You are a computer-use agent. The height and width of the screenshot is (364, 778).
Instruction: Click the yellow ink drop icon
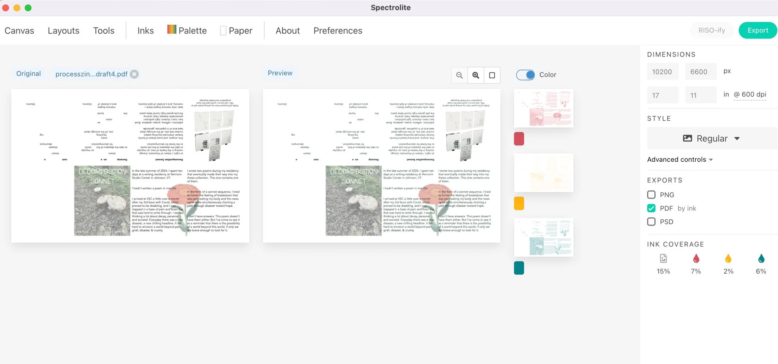click(x=728, y=259)
